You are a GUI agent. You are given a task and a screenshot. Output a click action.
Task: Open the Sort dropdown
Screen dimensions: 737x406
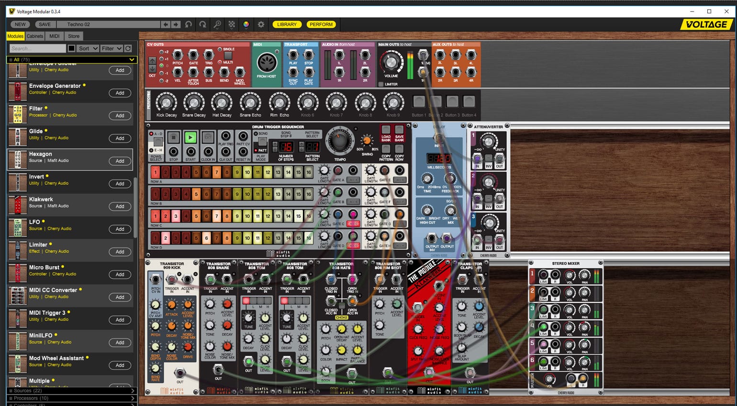pos(88,48)
